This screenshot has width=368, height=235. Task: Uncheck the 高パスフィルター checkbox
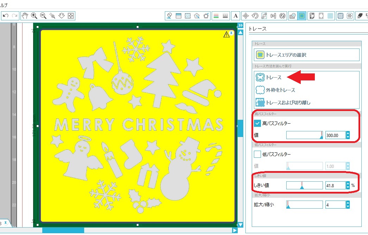[257, 123]
